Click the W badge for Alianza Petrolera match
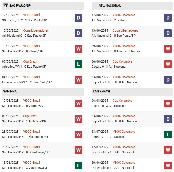 168,49
